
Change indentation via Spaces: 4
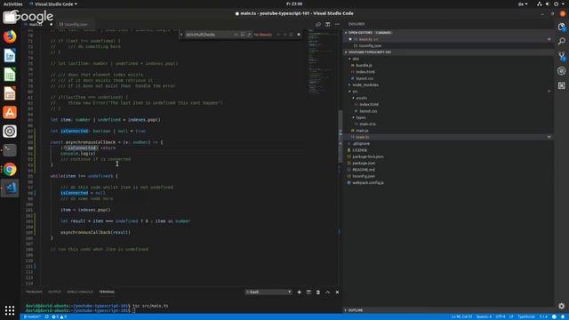(x=484, y=316)
